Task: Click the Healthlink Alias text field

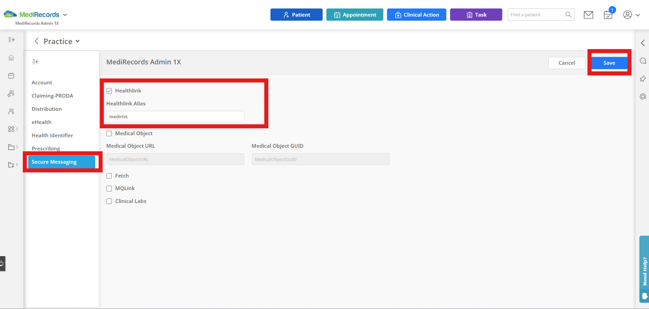Action: point(175,117)
